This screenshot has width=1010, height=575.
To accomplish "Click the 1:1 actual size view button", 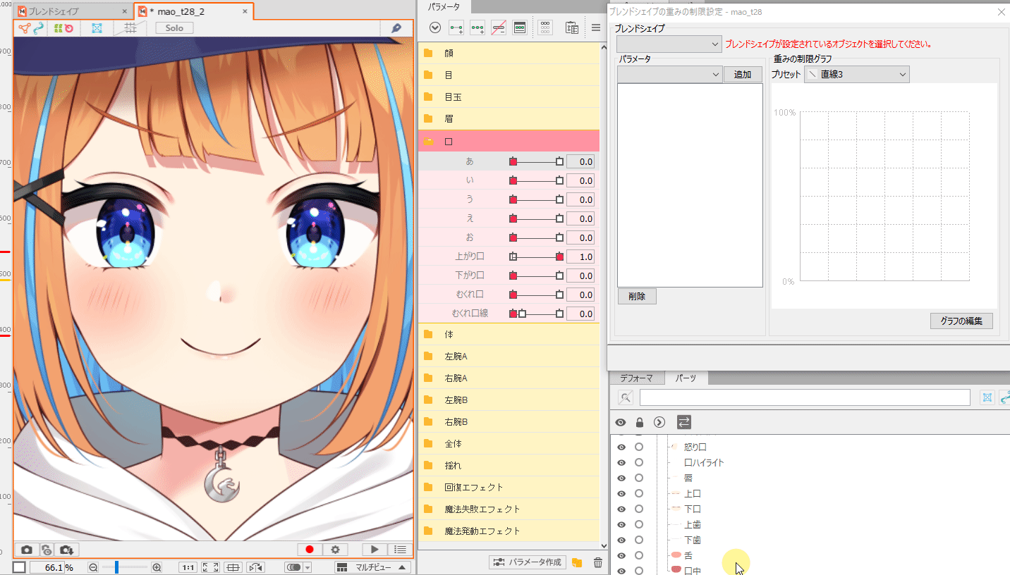I will click(188, 567).
